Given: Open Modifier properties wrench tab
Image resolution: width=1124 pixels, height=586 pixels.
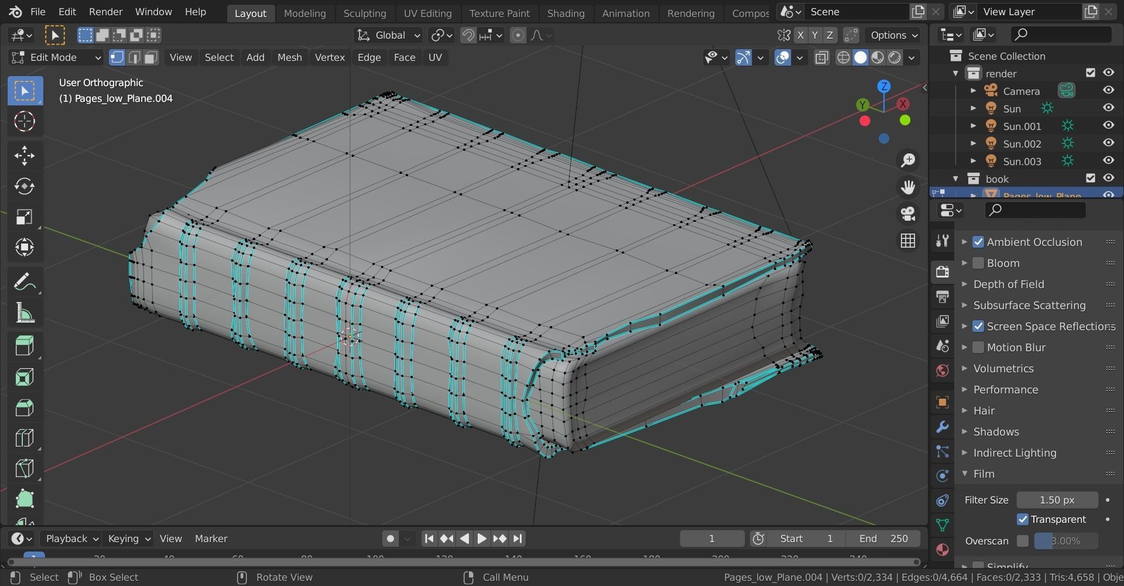Looking at the screenshot, I should coord(943,427).
